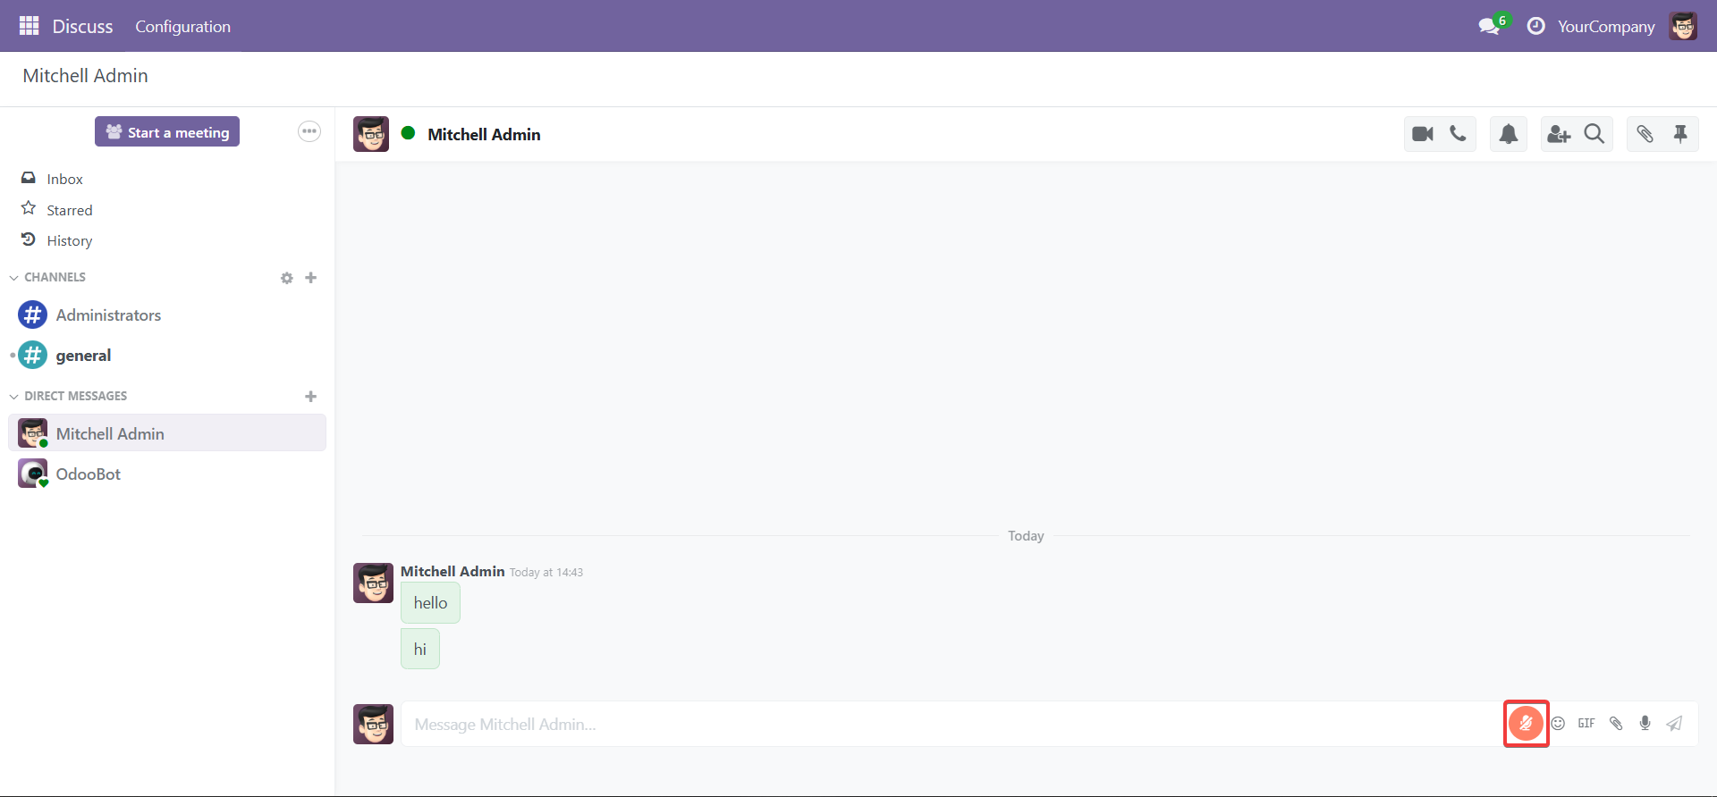Open the Configuration menu
Image resolution: width=1717 pixels, height=797 pixels.
click(182, 27)
